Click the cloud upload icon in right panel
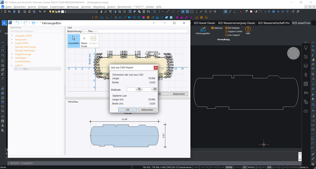The height and width of the screenshot is (169, 316). 306,111
